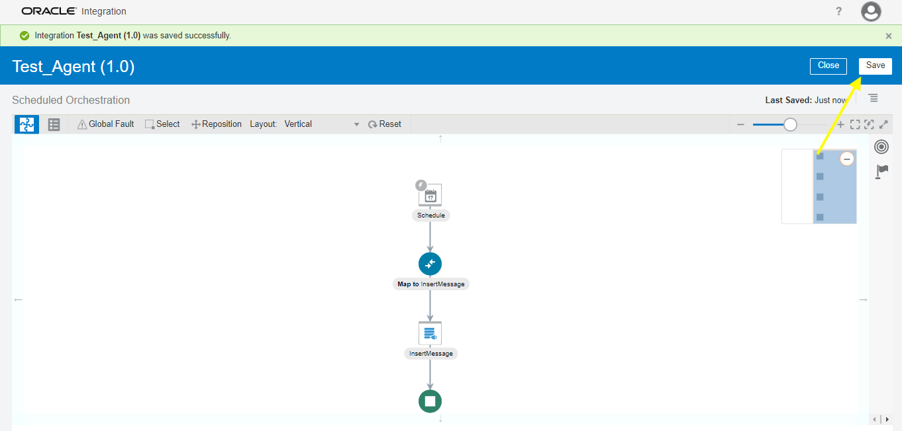The width and height of the screenshot is (902, 431).
Task: Open the Global Fault warning icon
Action: pos(105,124)
